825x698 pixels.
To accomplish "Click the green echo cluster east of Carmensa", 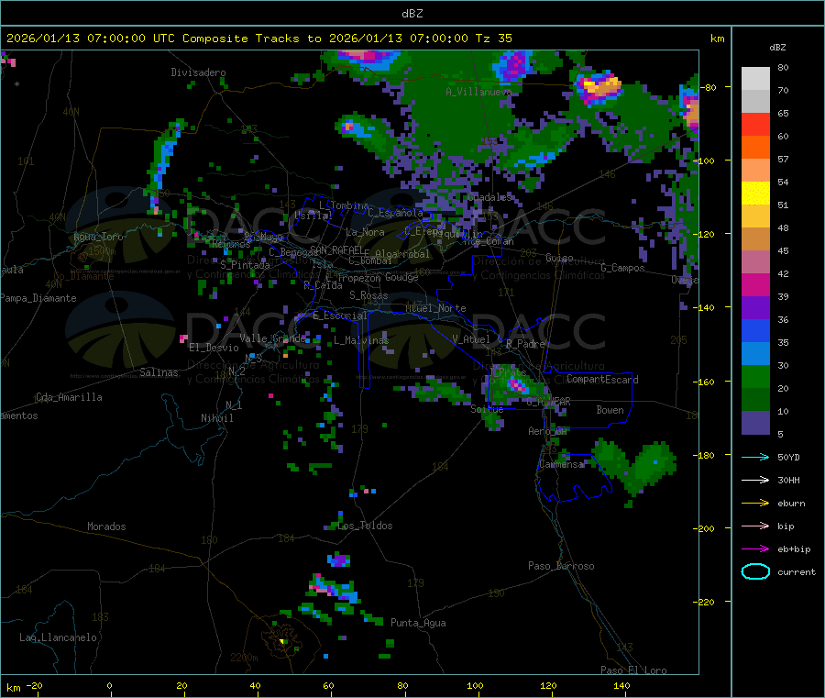I will pyautogui.click(x=634, y=466).
